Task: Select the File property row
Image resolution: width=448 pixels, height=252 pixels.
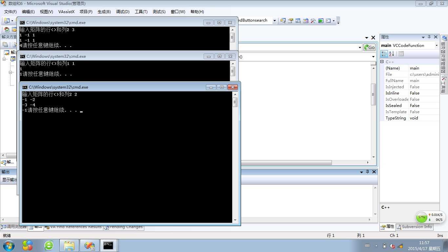Action: 412,74
